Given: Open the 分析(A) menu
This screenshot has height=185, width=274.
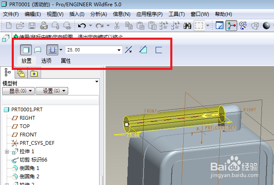Looking at the screenshot, I should (x=99, y=14).
